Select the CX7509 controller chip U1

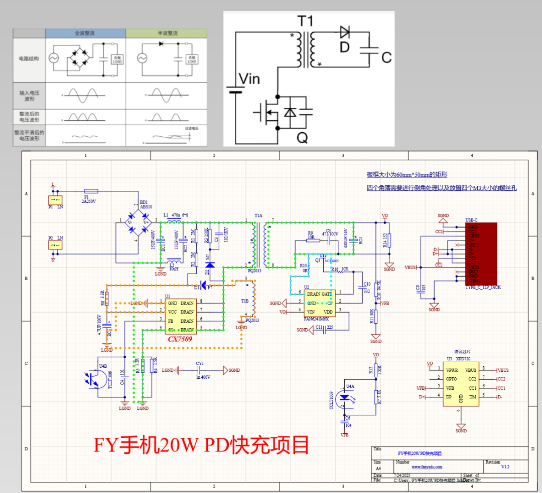[181, 316]
